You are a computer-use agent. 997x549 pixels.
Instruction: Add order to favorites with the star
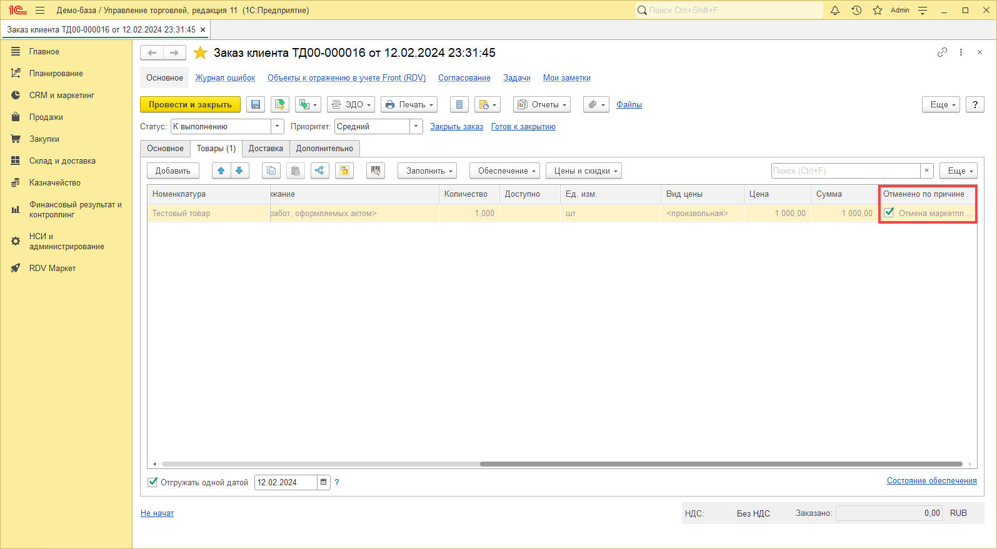pyautogui.click(x=200, y=53)
